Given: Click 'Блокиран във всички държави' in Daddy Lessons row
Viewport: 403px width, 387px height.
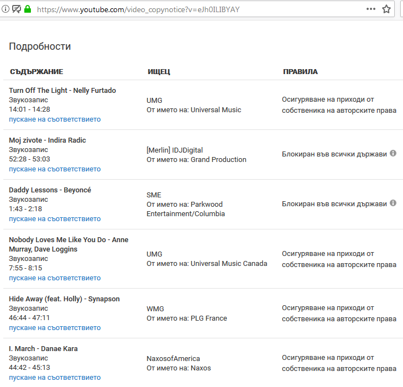Looking at the screenshot, I should pyautogui.click(x=334, y=204).
